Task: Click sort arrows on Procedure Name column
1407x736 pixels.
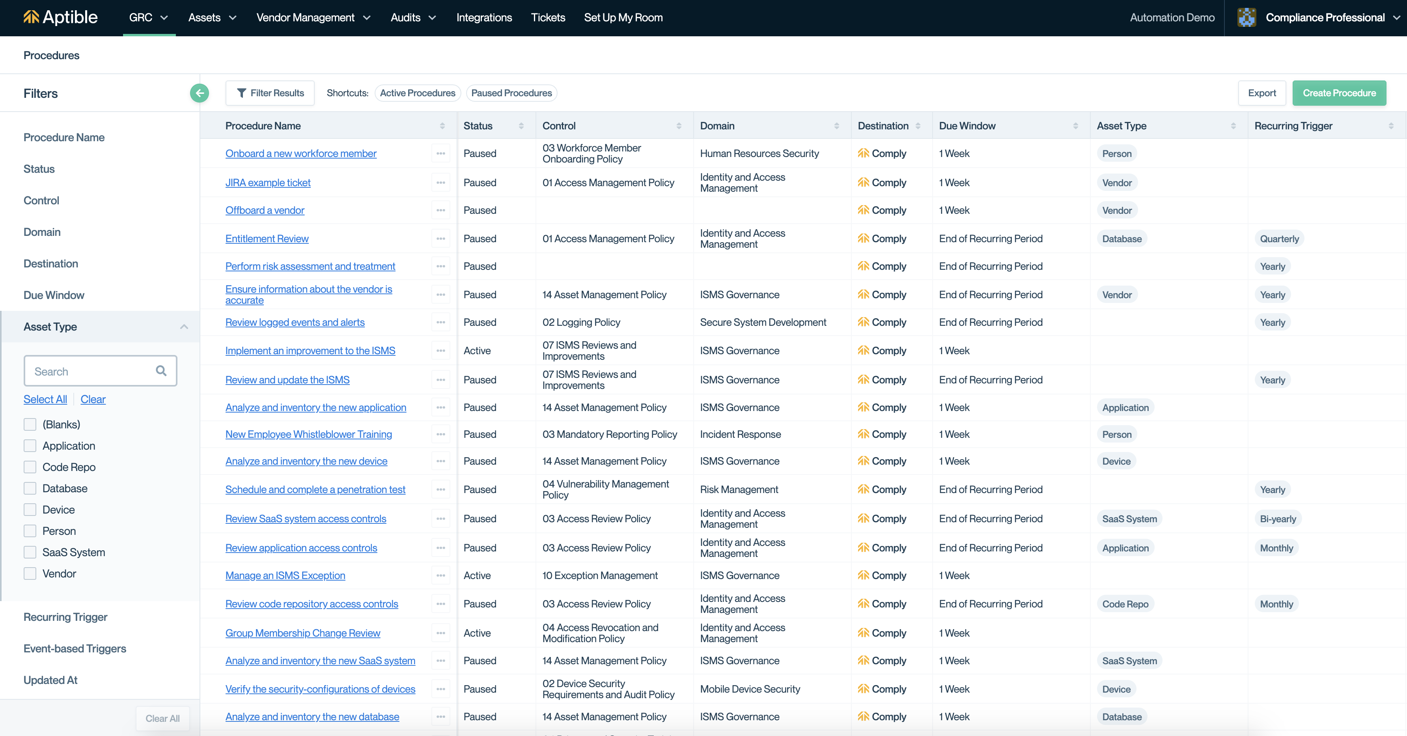Action: tap(442, 126)
